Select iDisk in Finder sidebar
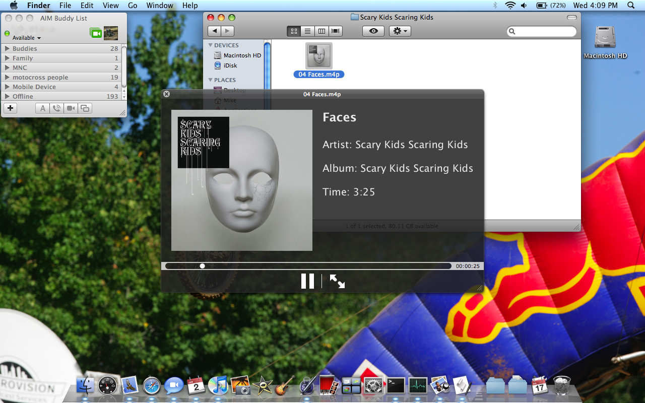This screenshot has height=403, width=645. pos(225,65)
